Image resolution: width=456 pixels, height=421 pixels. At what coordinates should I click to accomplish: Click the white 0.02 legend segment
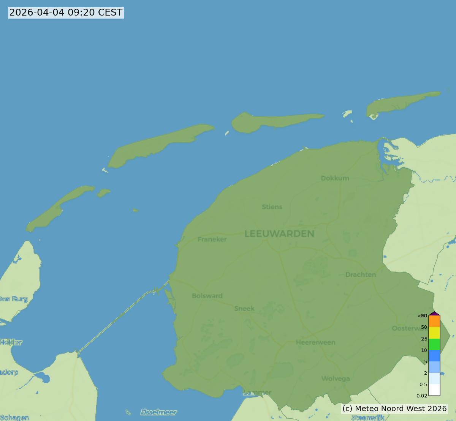pyautogui.click(x=434, y=390)
